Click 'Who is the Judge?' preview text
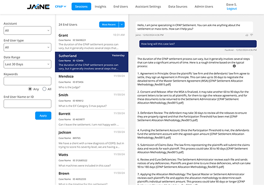This screenshot has height=185, width=264. pos(69,87)
